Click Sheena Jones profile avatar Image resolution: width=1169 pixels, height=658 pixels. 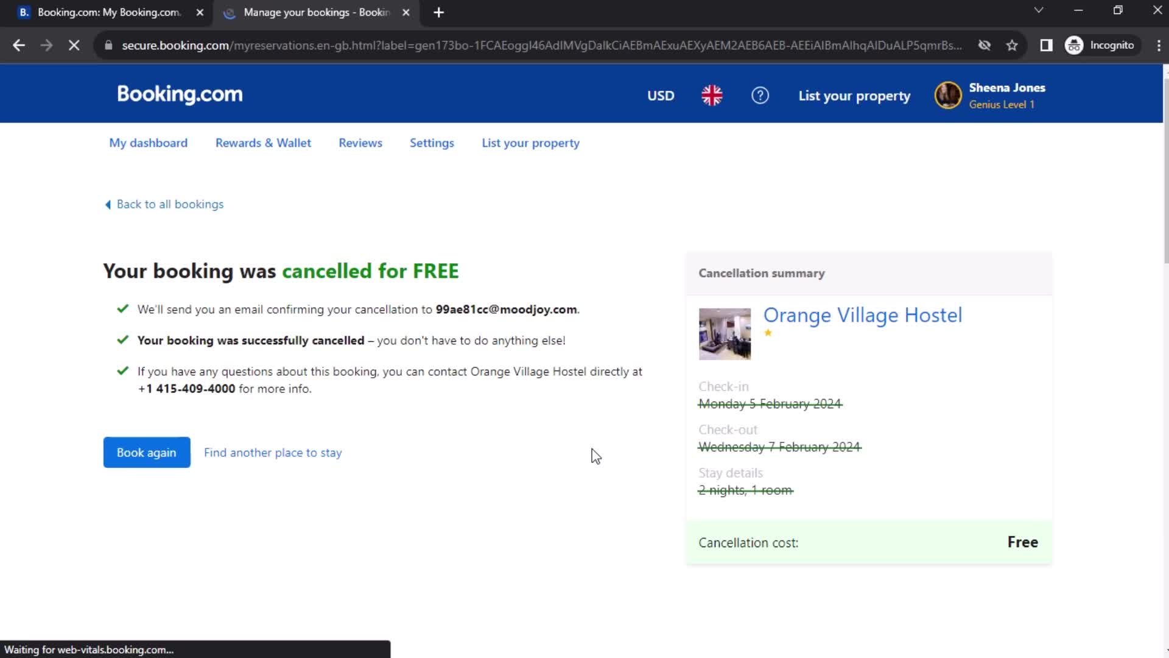[x=948, y=95]
